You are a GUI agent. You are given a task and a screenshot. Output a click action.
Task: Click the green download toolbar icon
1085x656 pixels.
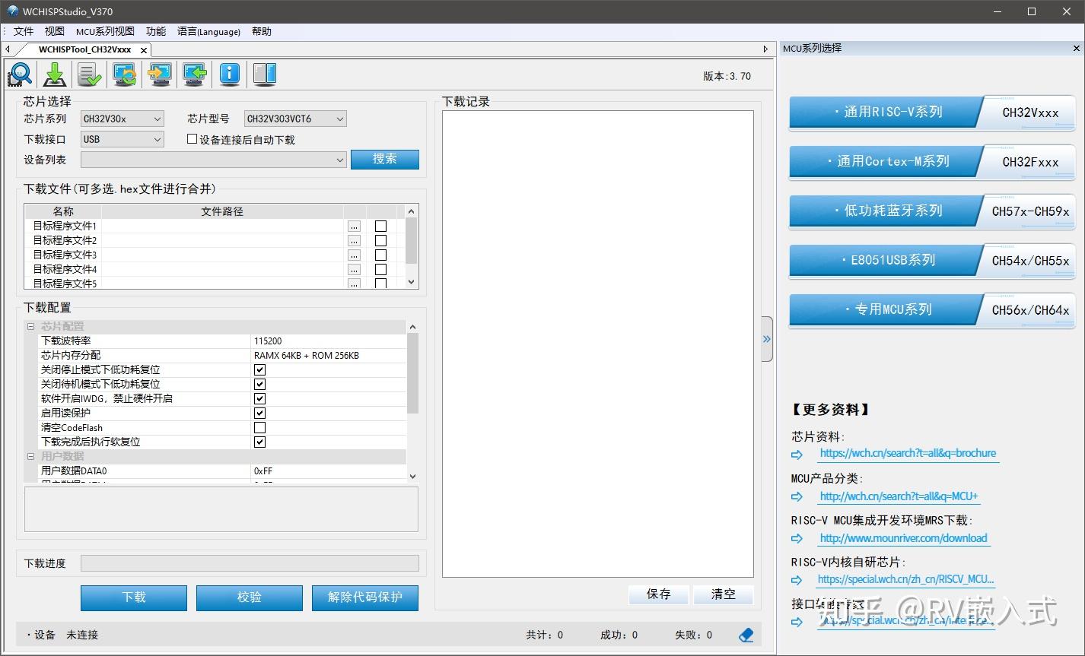click(54, 74)
